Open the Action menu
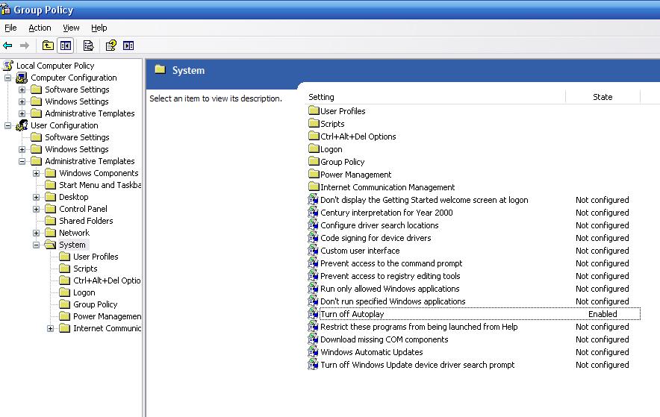 click(40, 28)
